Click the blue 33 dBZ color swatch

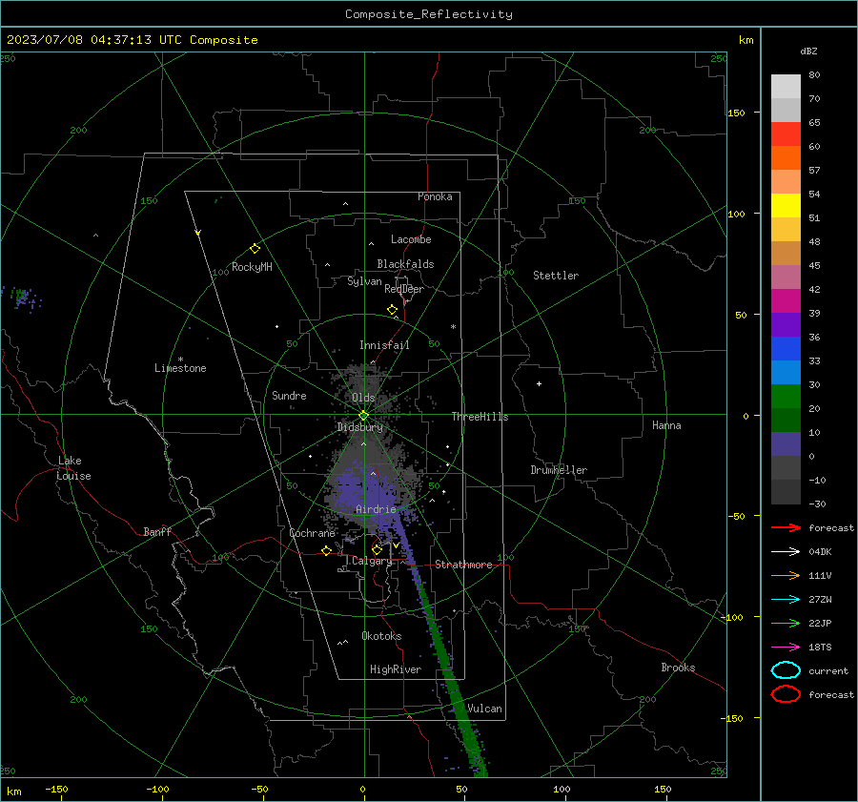[786, 349]
